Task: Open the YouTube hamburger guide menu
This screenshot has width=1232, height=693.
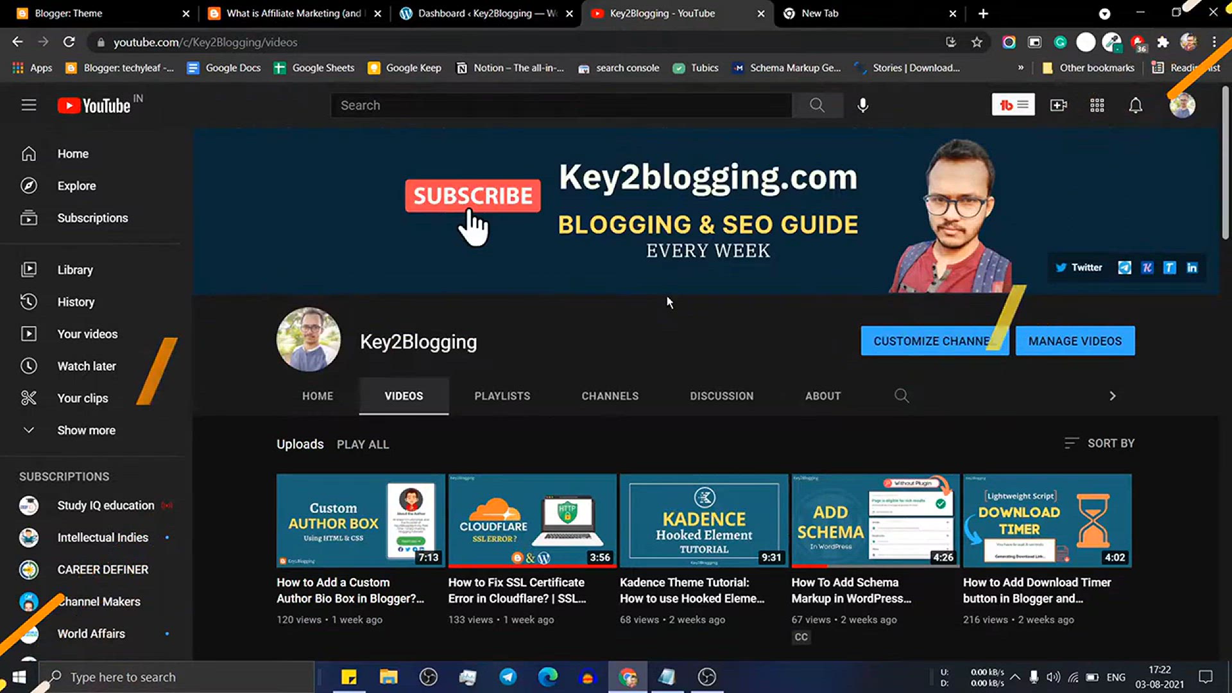Action: (x=28, y=105)
